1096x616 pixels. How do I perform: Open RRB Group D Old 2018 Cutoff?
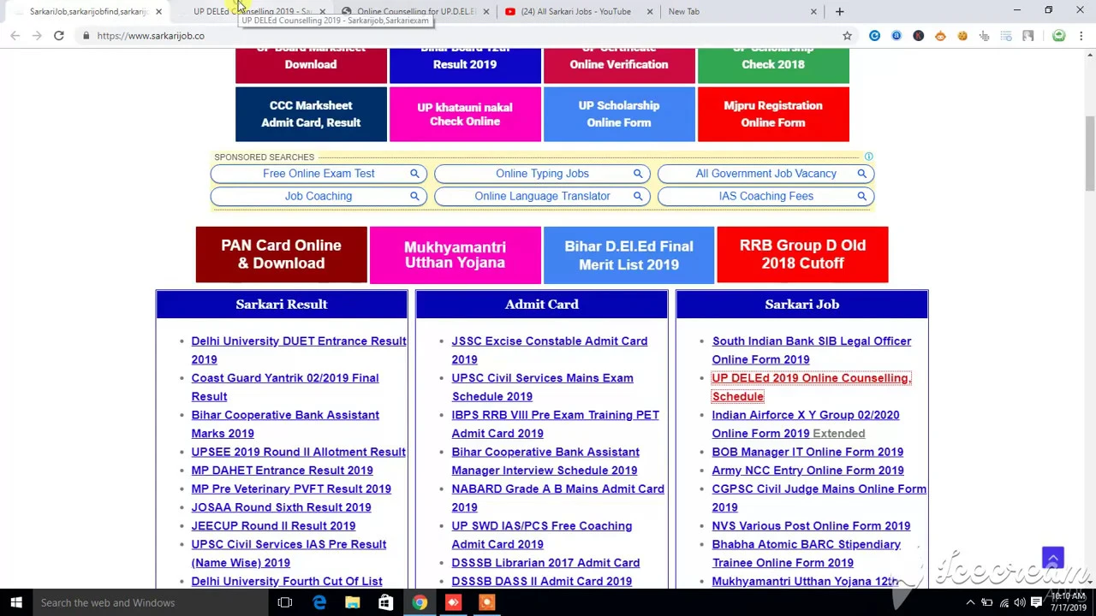[802, 254]
